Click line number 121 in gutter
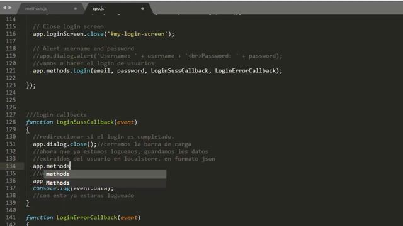 point(11,70)
